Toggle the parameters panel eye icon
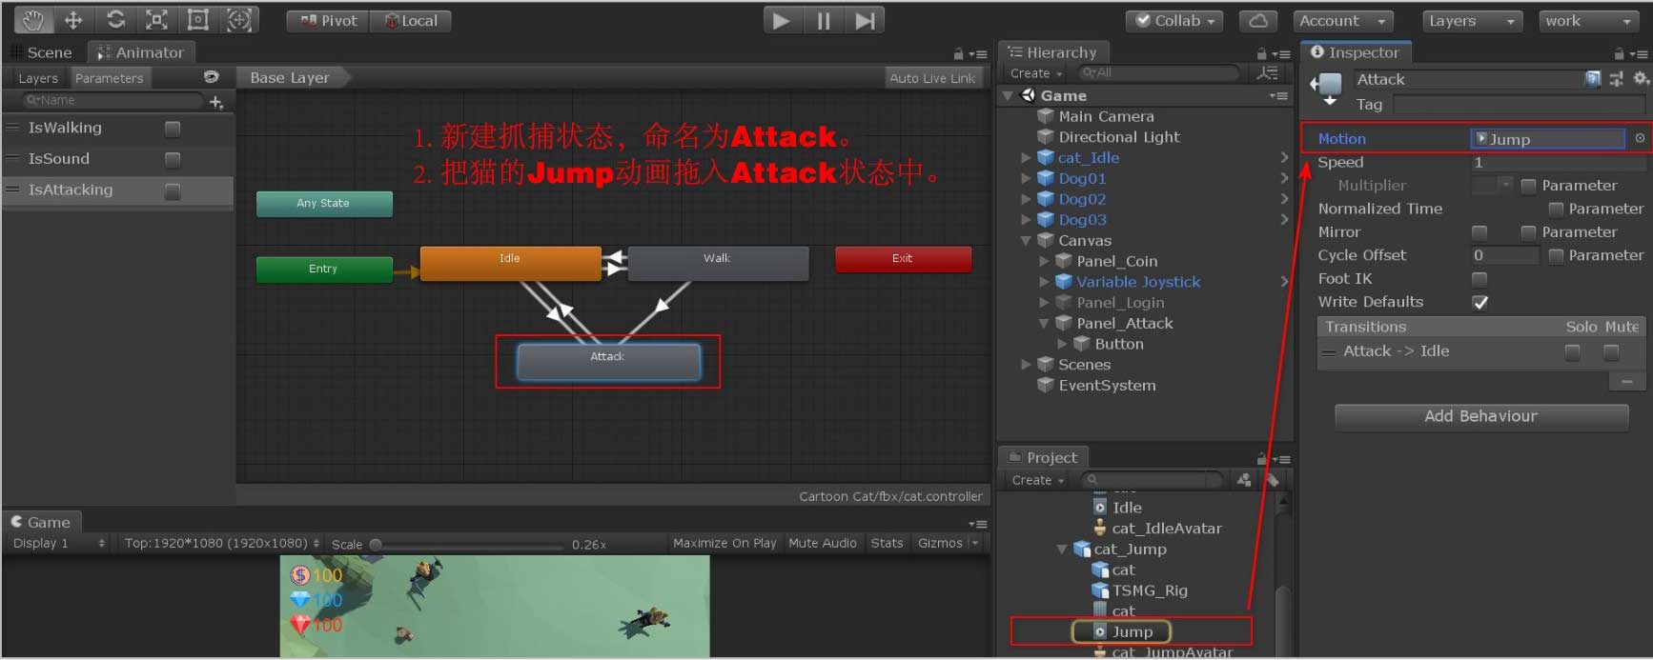Image resolution: width=1653 pixels, height=660 pixels. coord(211,77)
